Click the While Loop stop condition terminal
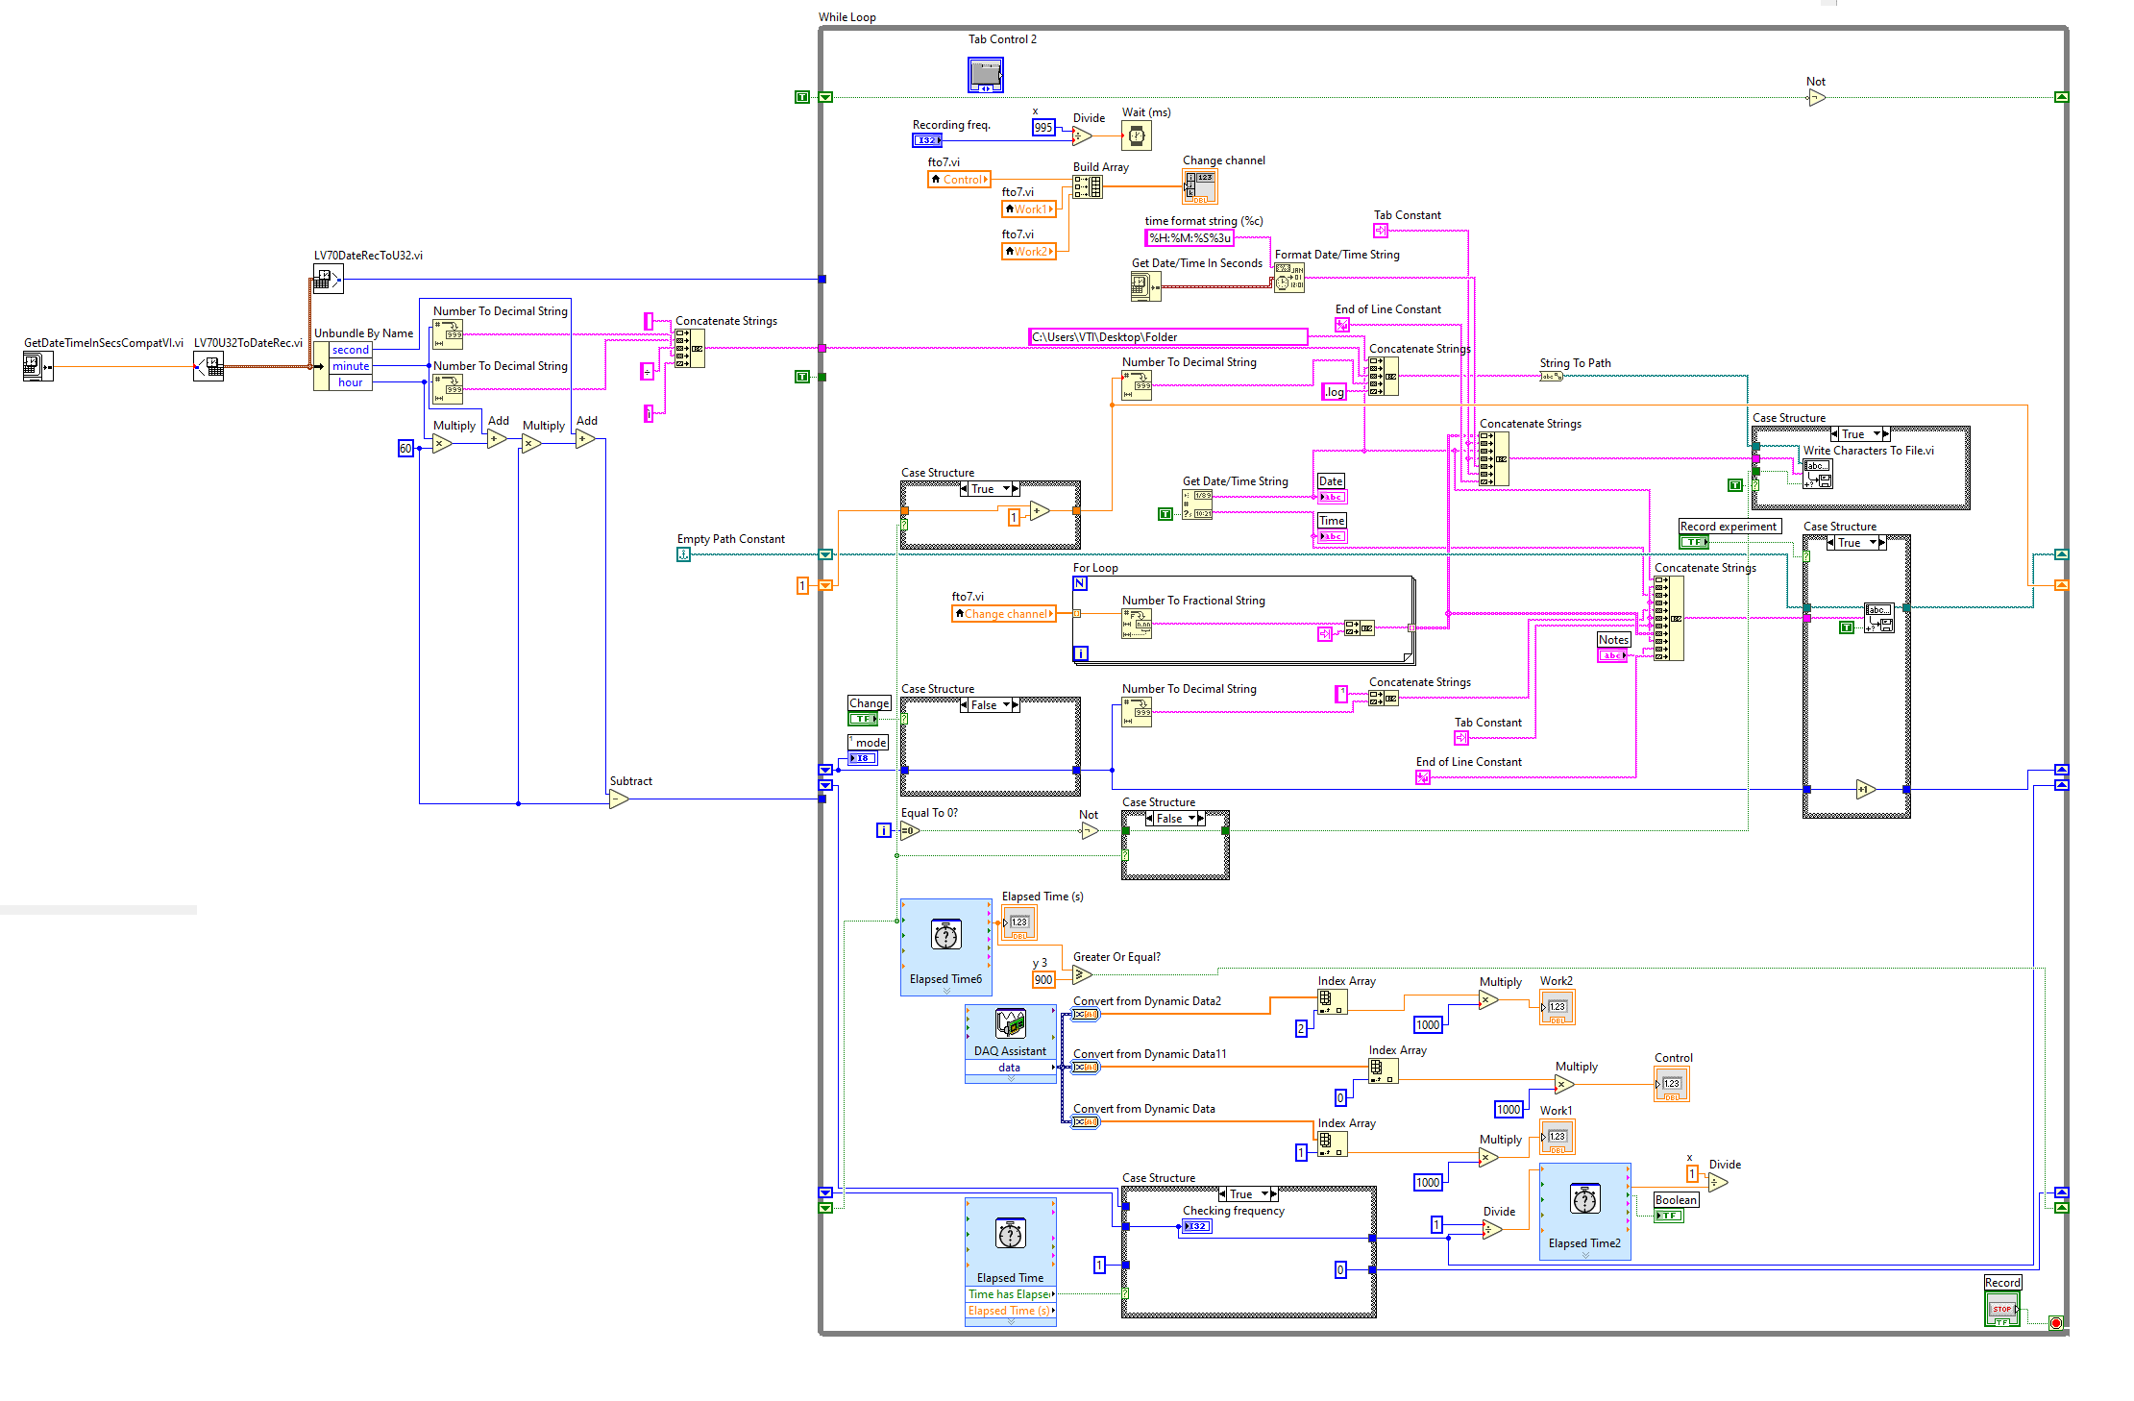The height and width of the screenshot is (1401, 2134). [x=2055, y=1323]
